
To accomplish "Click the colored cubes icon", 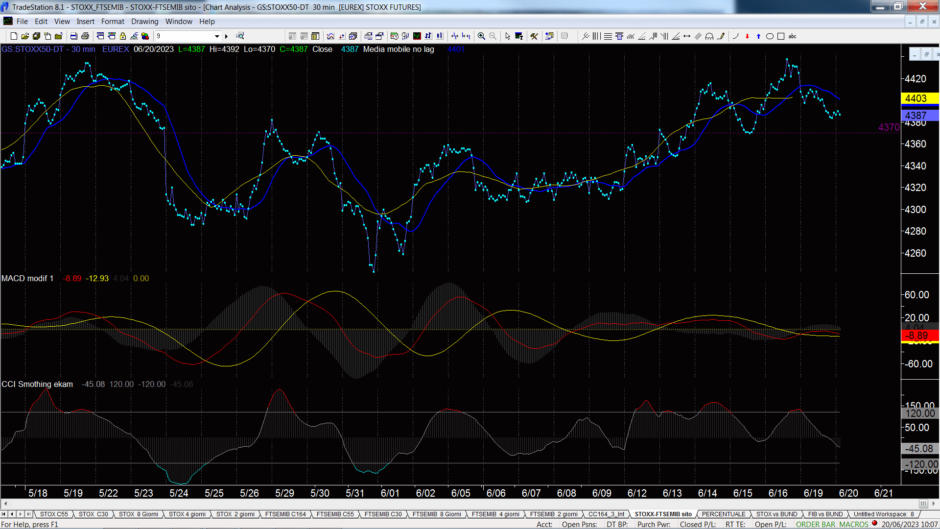I will click(145, 36).
